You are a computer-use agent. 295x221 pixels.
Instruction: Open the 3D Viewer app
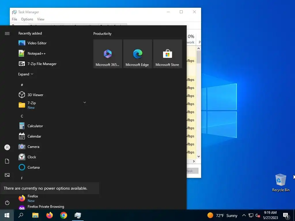pos(52,95)
